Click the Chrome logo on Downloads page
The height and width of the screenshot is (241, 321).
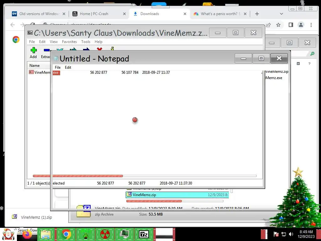16,39
